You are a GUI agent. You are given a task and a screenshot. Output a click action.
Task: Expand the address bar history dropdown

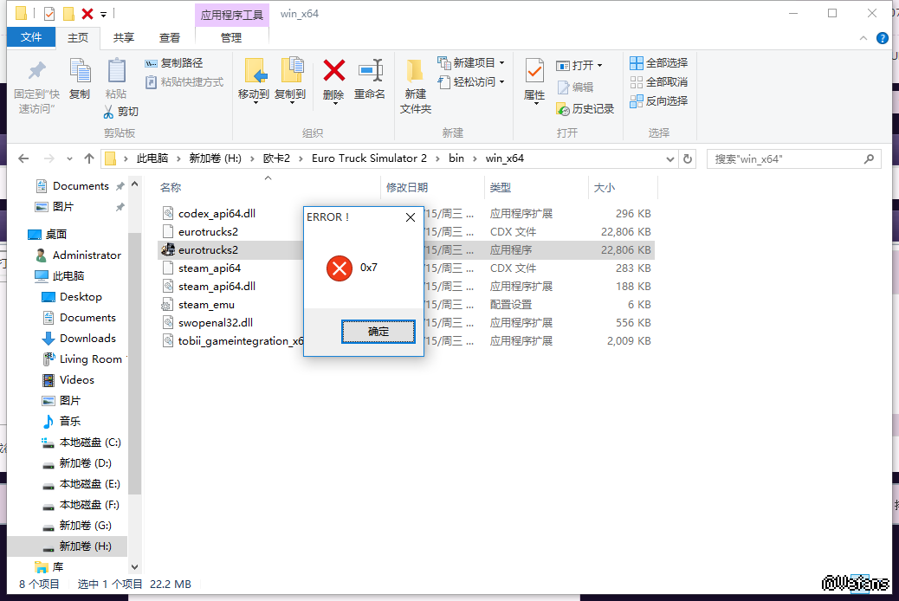point(669,159)
